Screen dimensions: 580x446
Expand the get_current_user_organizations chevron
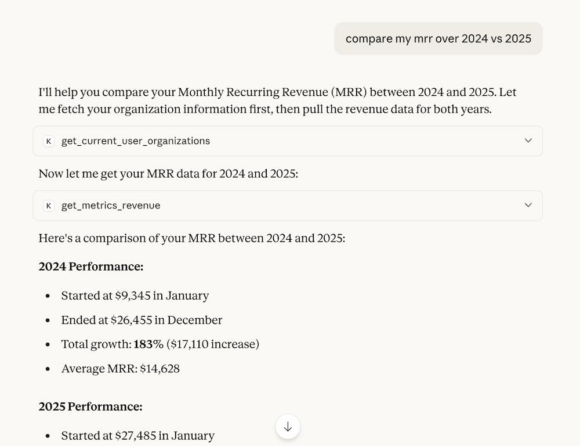point(528,141)
